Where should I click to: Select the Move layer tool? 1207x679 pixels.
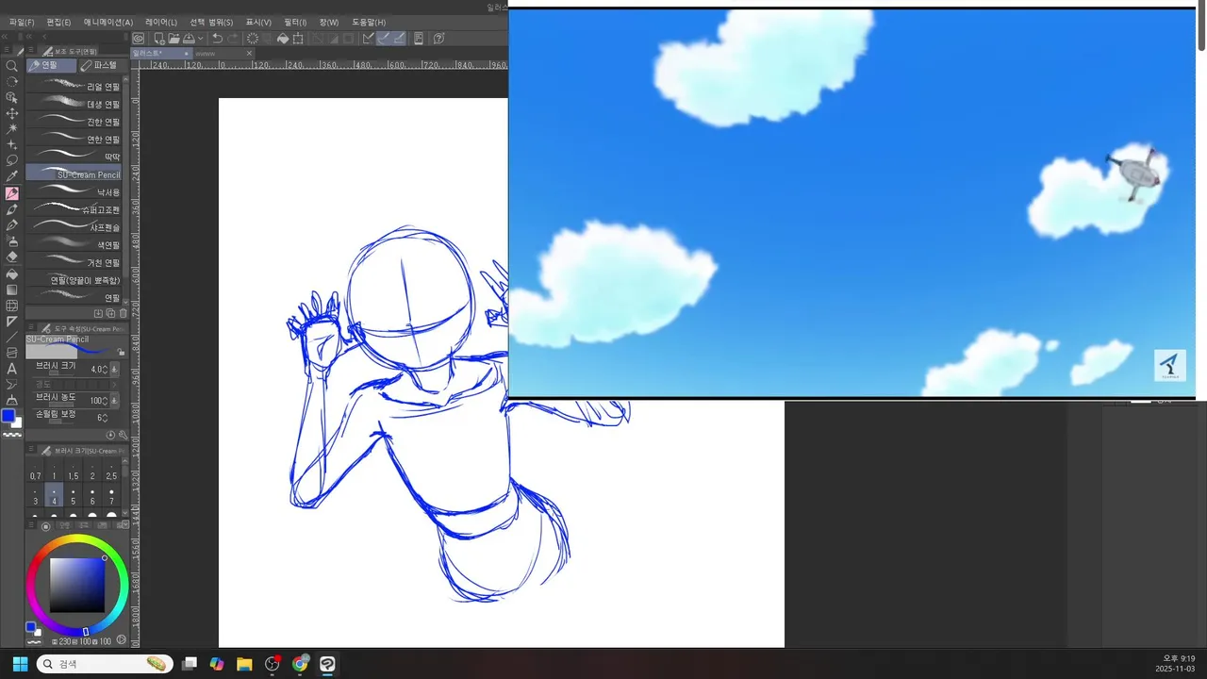coord(12,113)
